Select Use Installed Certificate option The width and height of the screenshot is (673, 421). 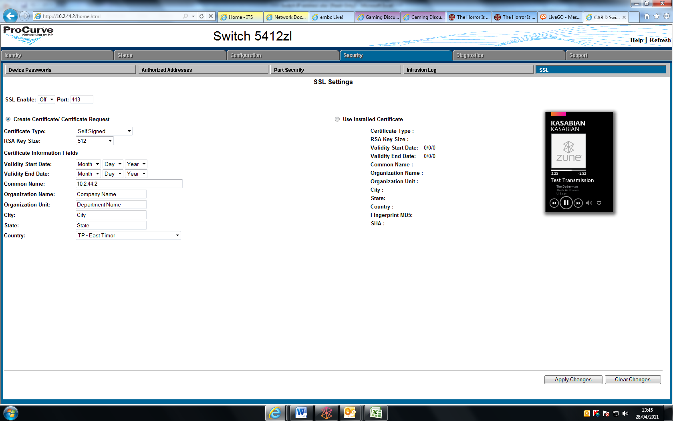click(x=337, y=119)
